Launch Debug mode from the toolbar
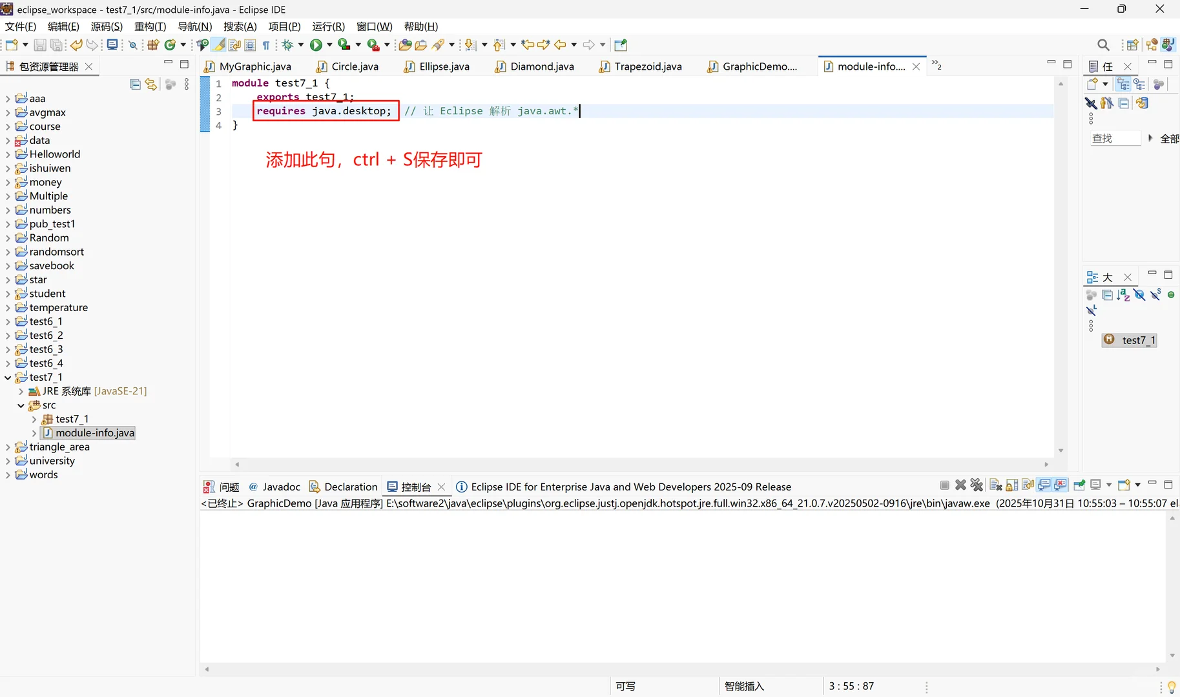The image size is (1180, 697). (x=287, y=45)
